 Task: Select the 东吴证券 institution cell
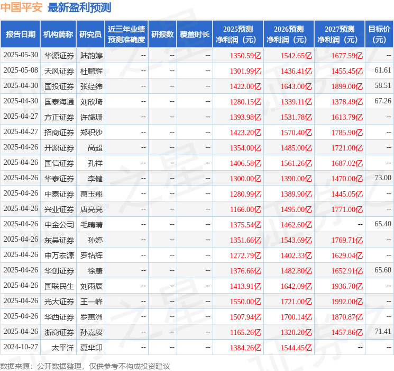tap(59, 240)
